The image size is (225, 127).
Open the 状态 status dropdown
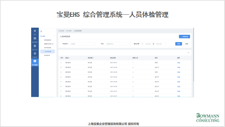pyautogui.click(x=118, y=44)
